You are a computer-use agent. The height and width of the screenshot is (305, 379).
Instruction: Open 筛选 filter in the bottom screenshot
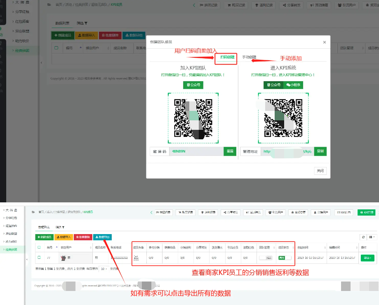click(60, 227)
